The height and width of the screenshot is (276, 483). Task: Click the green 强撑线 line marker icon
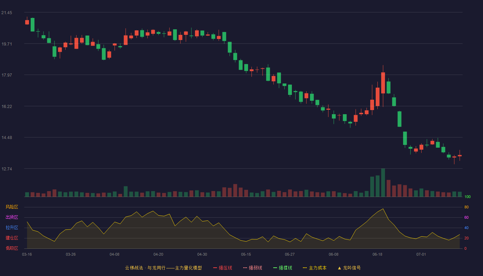(275, 268)
